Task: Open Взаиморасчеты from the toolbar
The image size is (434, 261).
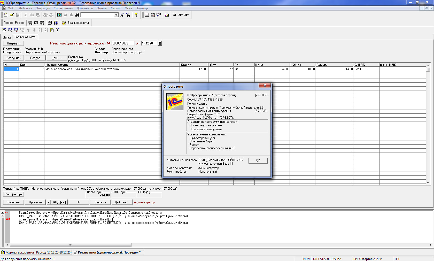Action: (75, 23)
